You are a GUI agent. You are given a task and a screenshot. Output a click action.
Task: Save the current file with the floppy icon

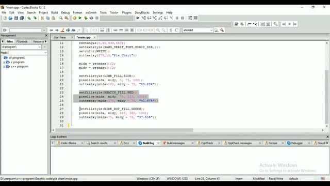[x=16, y=18]
